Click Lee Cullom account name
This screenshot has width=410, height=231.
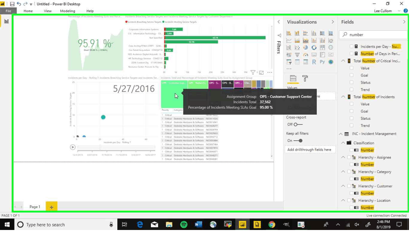point(383,11)
